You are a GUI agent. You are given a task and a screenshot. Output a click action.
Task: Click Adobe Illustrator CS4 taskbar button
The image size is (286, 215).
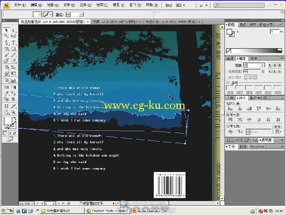152,211
